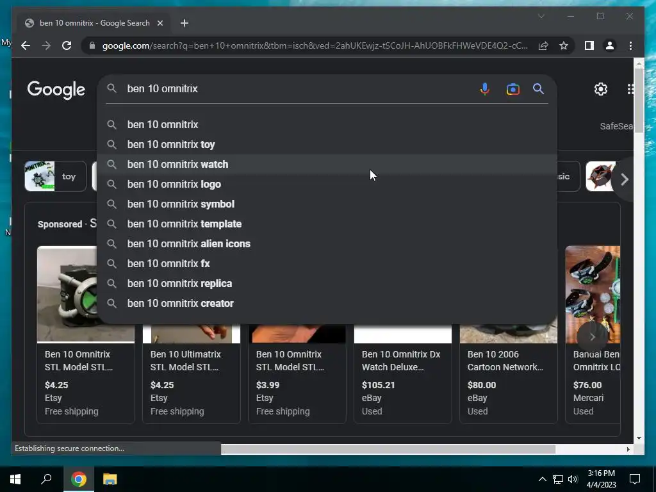Open the Windows Start menu
This screenshot has height=492, width=656.
(15, 479)
